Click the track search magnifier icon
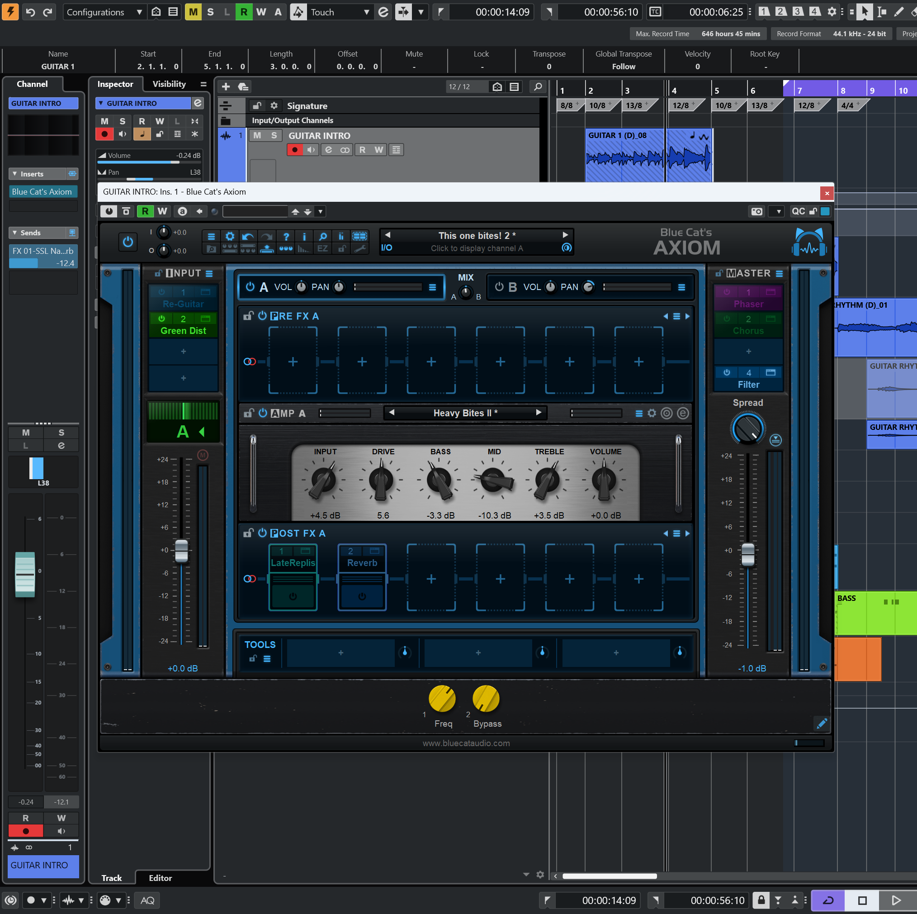Image resolution: width=917 pixels, height=914 pixels. point(538,86)
